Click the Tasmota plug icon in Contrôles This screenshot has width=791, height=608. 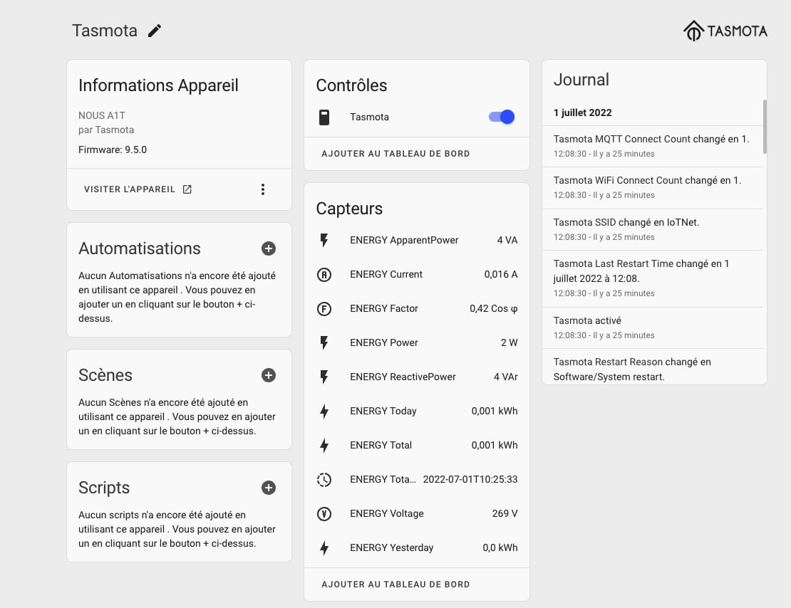click(324, 117)
